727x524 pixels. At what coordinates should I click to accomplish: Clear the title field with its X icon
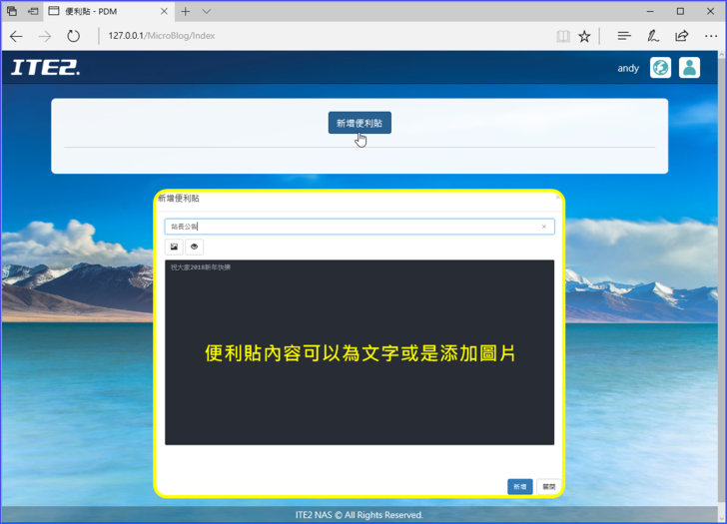pos(544,227)
